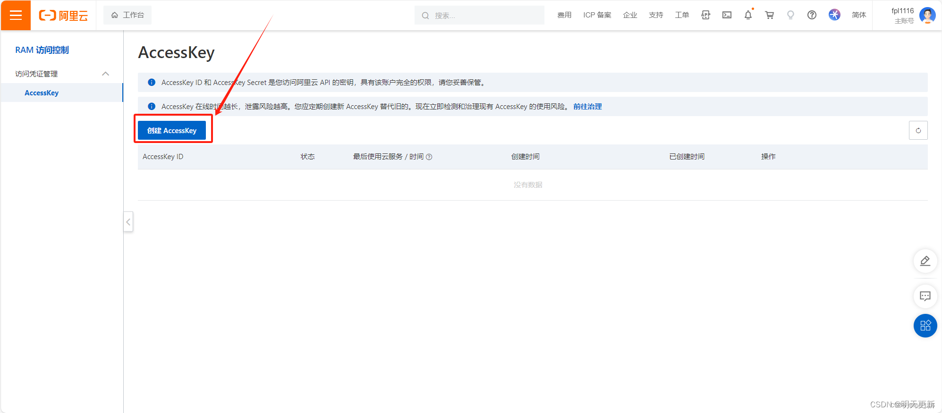Open the blue apps grid floating button
942x413 pixels.
(x=925, y=326)
